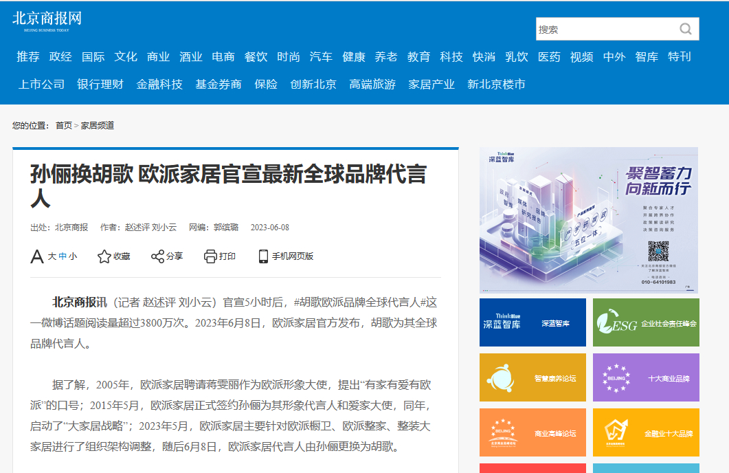Click the 北京商报网 site logo
Viewport: 729px width, 473px height.
(x=47, y=21)
